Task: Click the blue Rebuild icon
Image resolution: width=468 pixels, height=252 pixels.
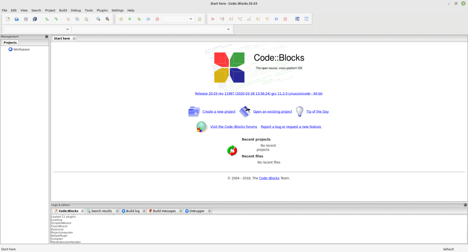Action: 148,19
